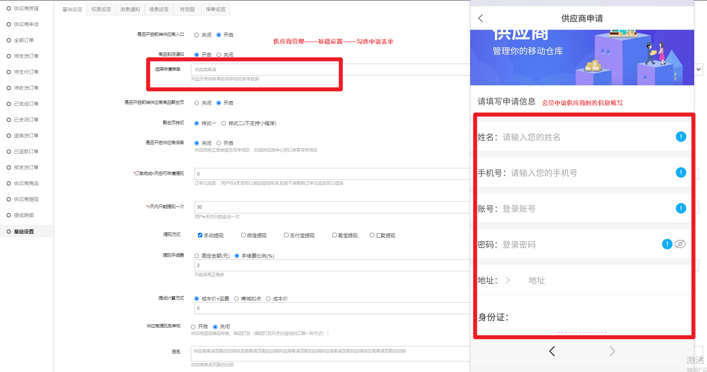The height and width of the screenshot is (372, 707).
Task: Click the info icon beside 密码
Action: [667, 244]
